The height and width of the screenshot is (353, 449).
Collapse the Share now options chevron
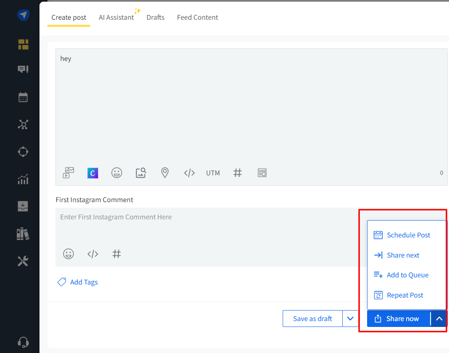coord(439,319)
